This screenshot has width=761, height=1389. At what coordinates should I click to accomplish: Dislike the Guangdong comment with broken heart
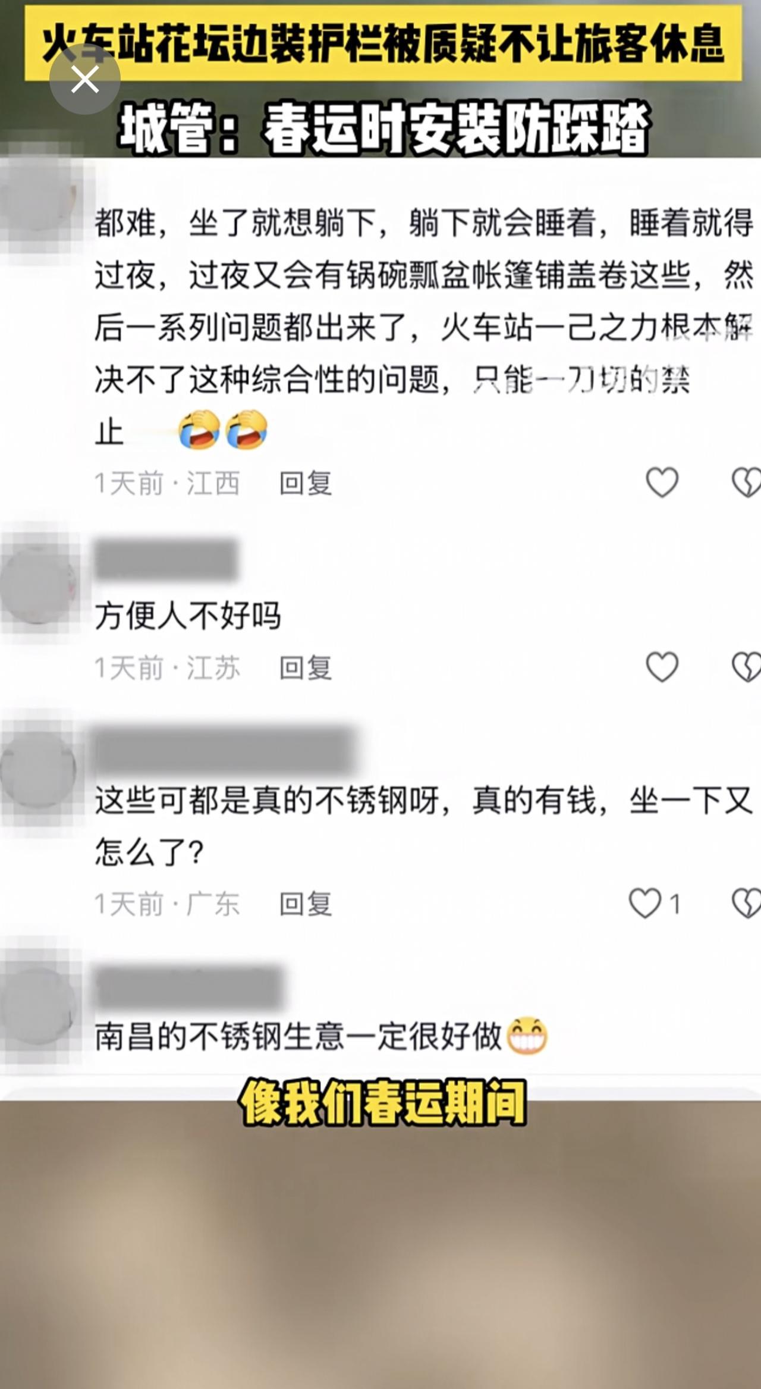click(747, 903)
